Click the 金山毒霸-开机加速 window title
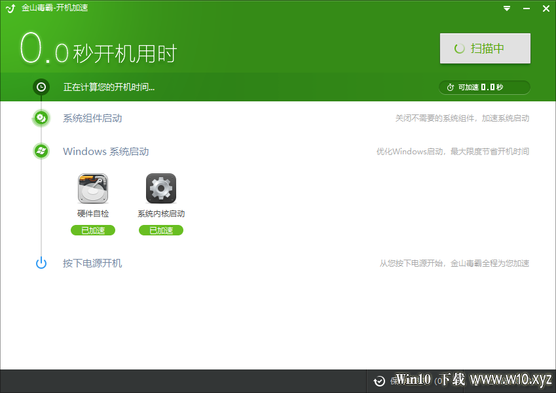The image size is (556, 393). tap(54, 8)
